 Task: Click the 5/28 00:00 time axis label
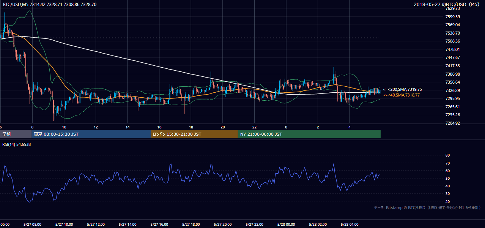(286, 225)
